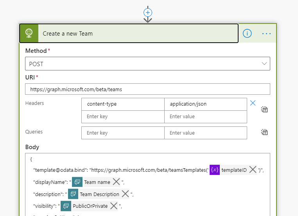Edit the application/json header value

click(x=206, y=104)
